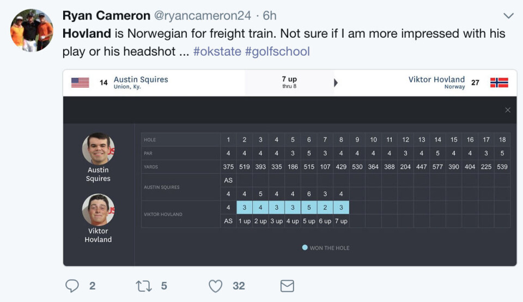The width and height of the screenshot is (523, 302).
Task: Click Austin Squires headshot thumbnail
Action: coord(99,149)
